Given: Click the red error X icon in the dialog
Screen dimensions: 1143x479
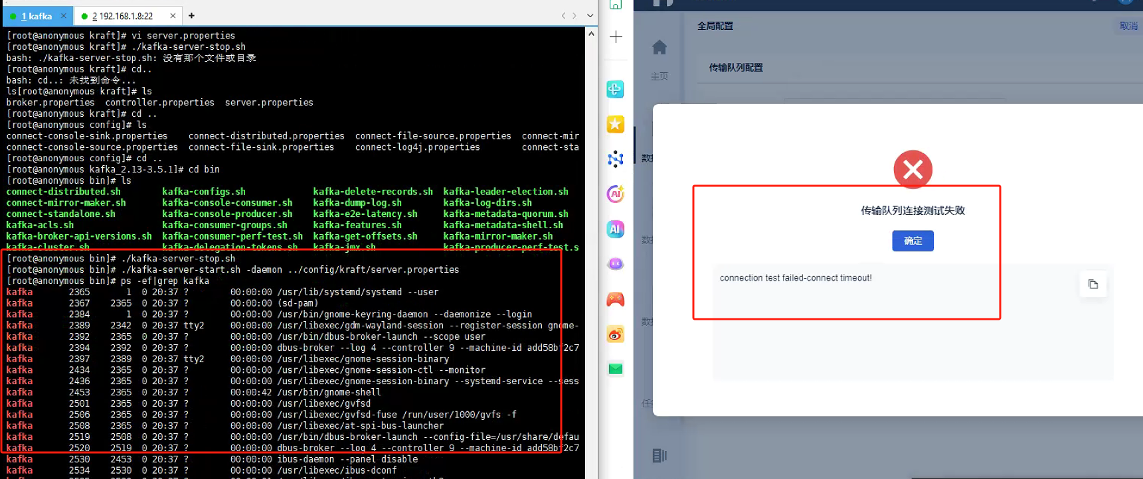Looking at the screenshot, I should [913, 170].
